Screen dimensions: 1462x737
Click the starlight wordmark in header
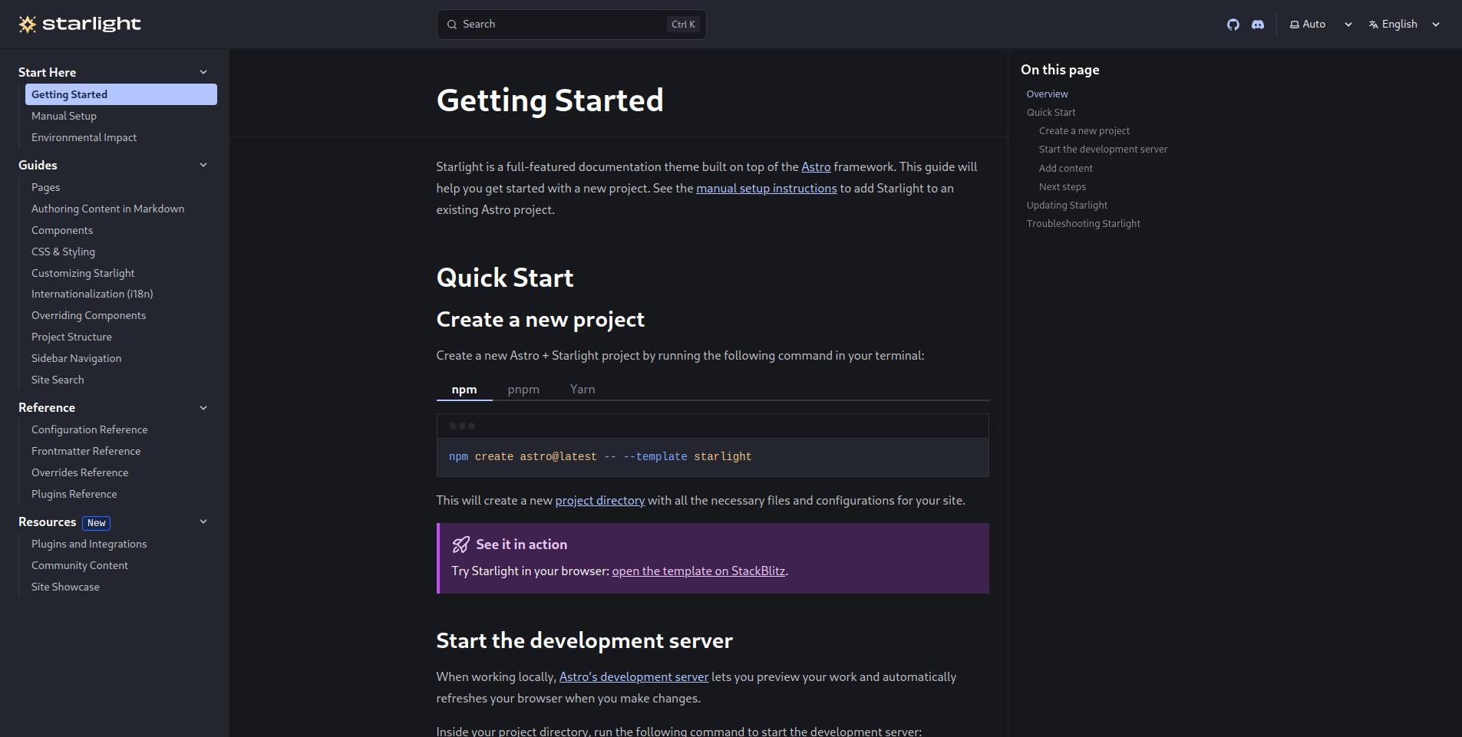coord(91,25)
